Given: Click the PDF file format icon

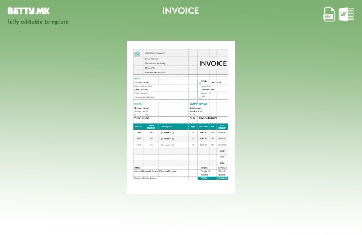Looking at the screenshot, I should coord(329,14).
